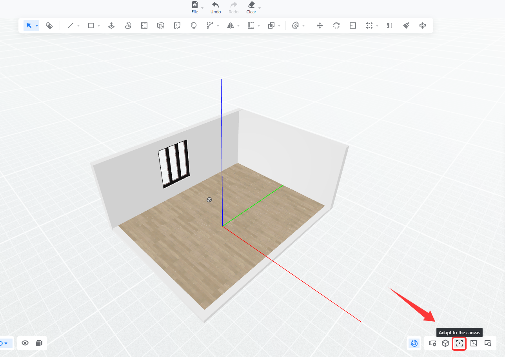Click the Clear eraser button
This screenshot has height=357, width=505.
click(251, 7)
